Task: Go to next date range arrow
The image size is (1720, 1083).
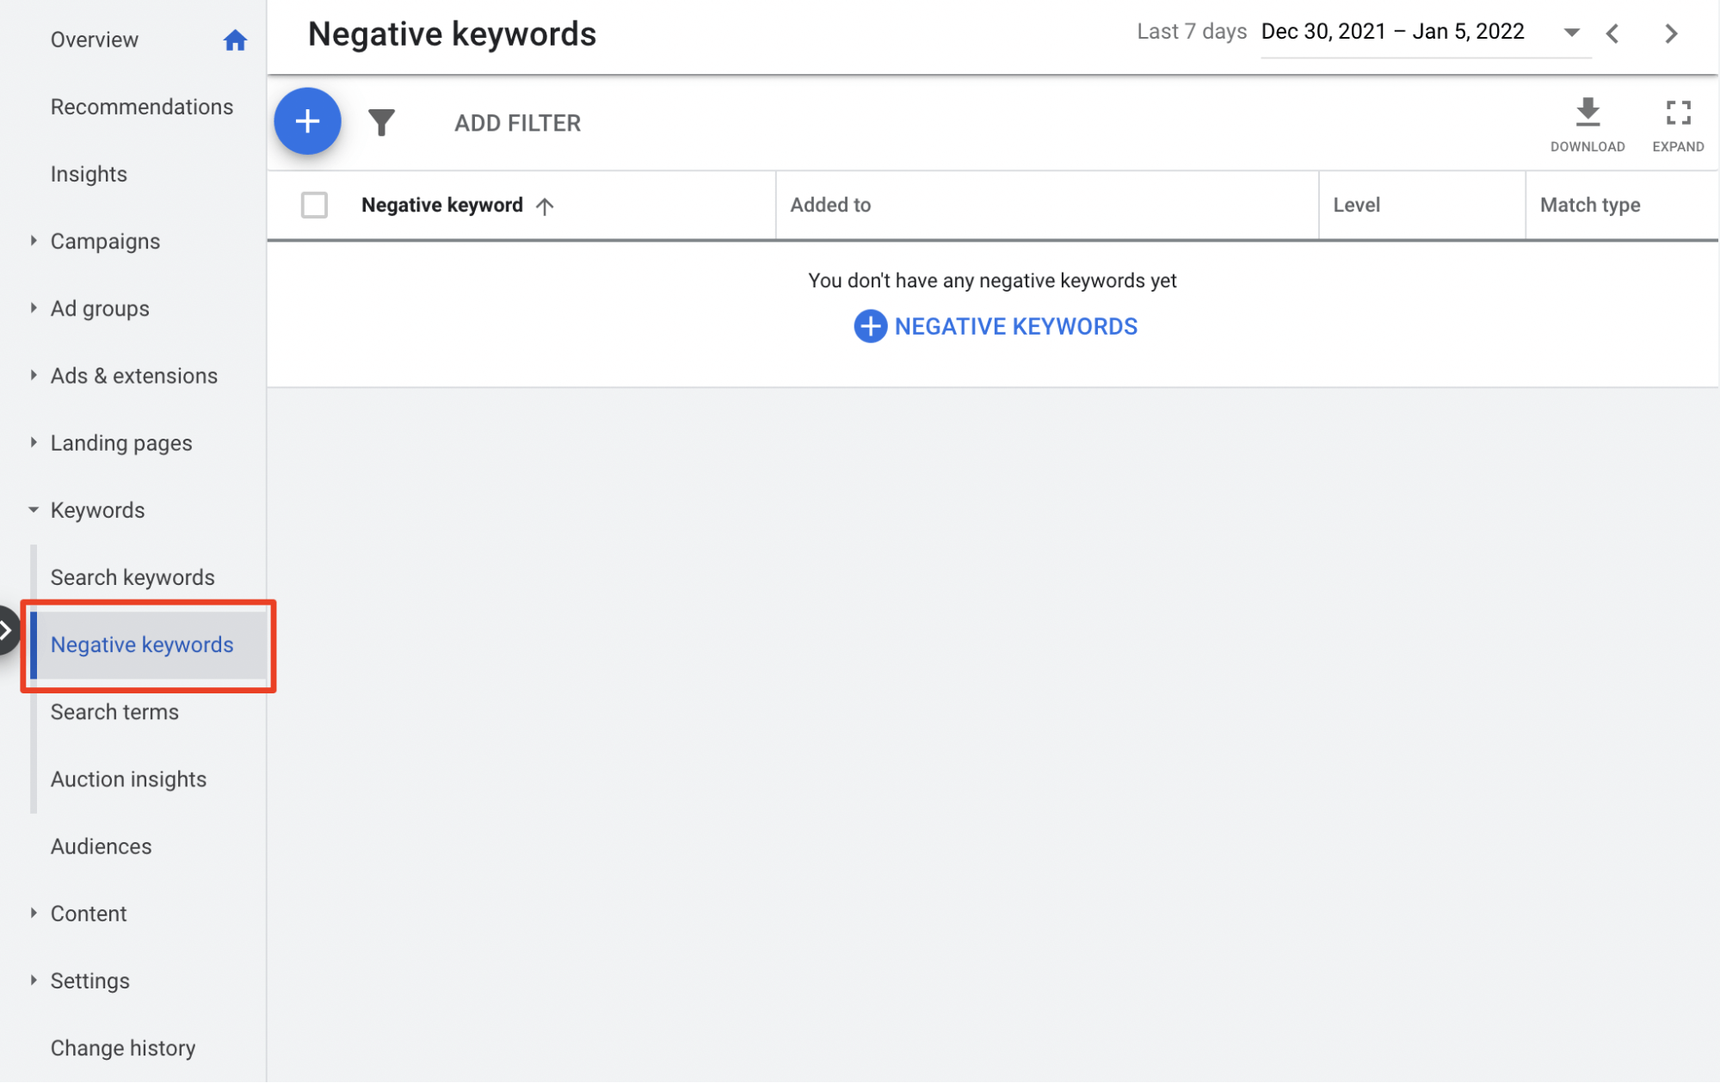Action: (1670, 34)
